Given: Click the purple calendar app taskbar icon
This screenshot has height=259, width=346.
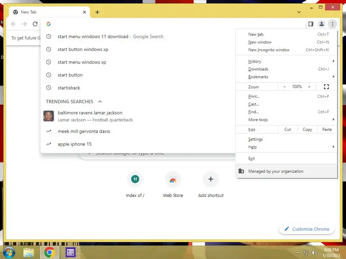Looking at the screenshot, I should coord(70,252).
